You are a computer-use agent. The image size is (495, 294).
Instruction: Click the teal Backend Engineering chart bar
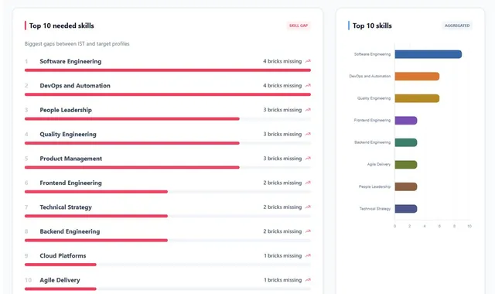[406, 142]
